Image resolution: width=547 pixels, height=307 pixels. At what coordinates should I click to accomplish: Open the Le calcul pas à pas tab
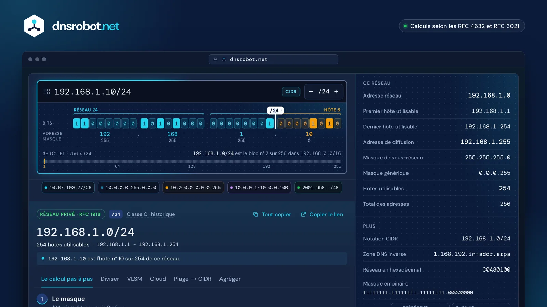click(67, 279)
